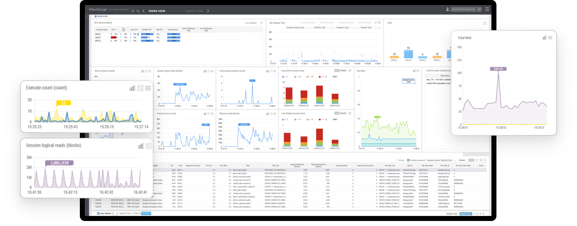Viewport: 577px width, 226px height.
Task: Select SDOKSYS19C instance color legend
Action: click(101, 16)
